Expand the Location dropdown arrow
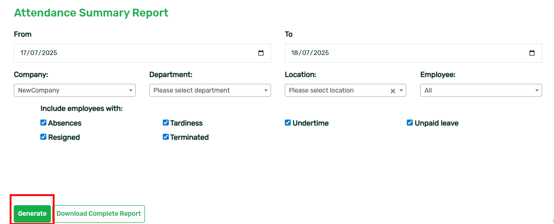554x224 pixels. pos(402,91)
